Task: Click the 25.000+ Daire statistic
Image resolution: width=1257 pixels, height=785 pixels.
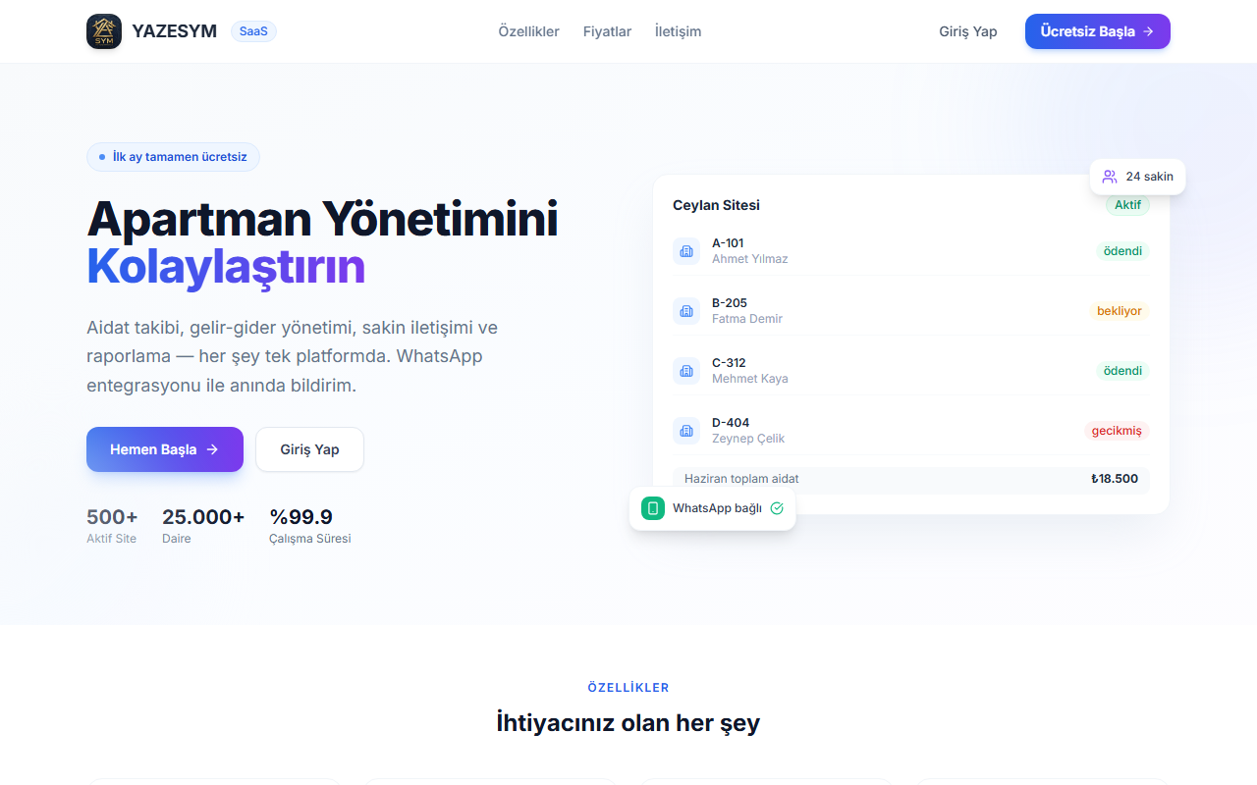Action: point(203,525)
